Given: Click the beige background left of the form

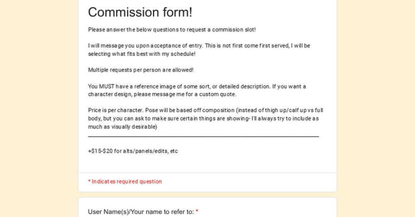Looking at the screenshot, I should click(x=39, y=108).
